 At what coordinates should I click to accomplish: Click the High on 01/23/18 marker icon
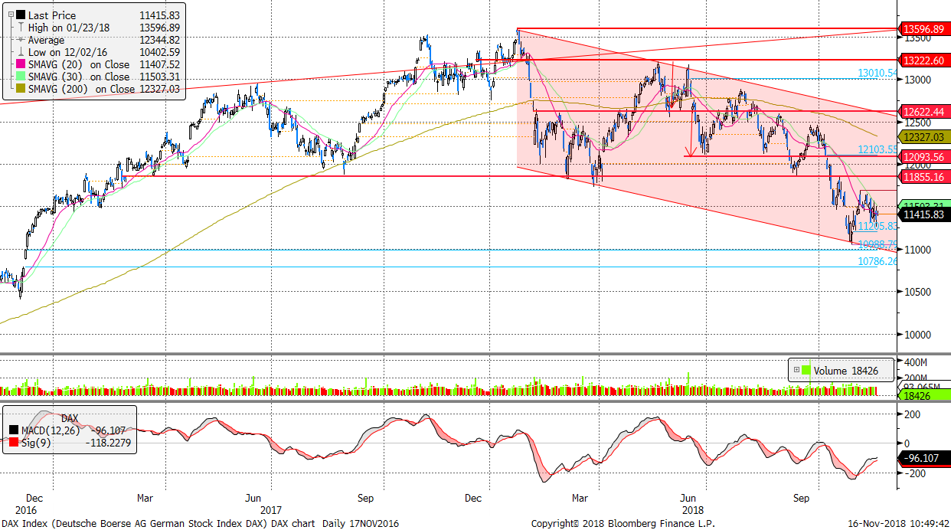click(21, 28)
